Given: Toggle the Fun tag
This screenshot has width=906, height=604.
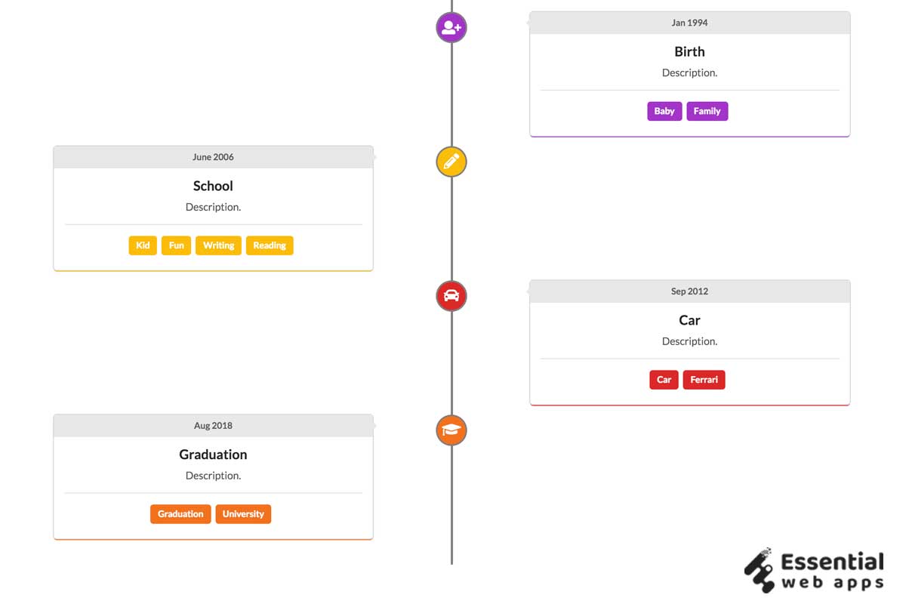Looking at the screenshot, I should pos(176,245).
